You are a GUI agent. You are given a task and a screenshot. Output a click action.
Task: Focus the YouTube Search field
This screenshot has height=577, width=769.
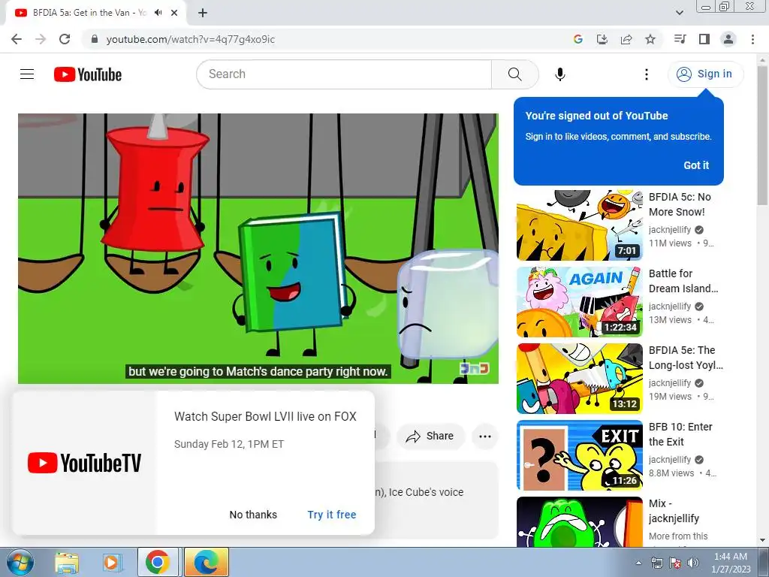344,74
